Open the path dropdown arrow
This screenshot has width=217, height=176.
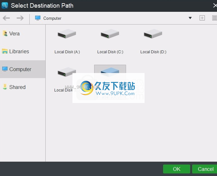pyautogui.click(x=190, y=18)
